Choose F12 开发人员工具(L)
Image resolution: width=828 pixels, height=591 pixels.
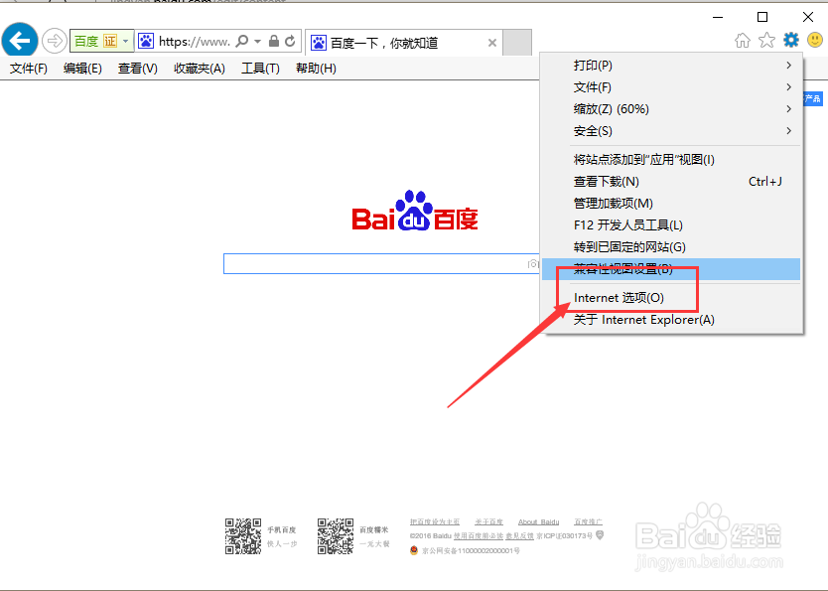(671, 225)
